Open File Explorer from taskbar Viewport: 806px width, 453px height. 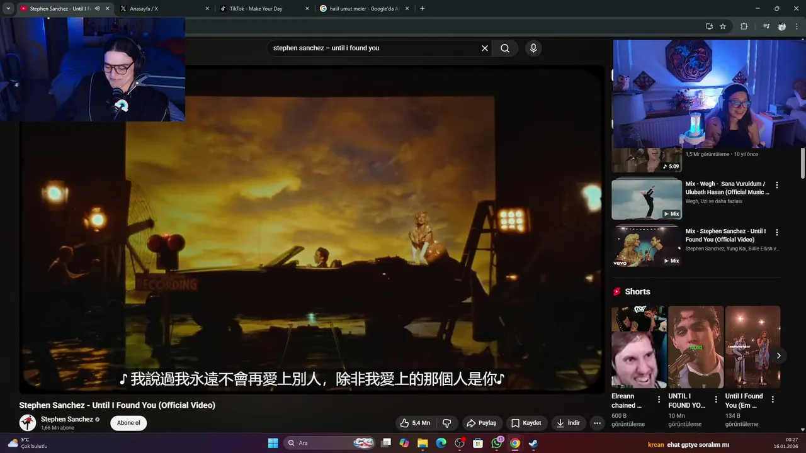click(423, 443)
